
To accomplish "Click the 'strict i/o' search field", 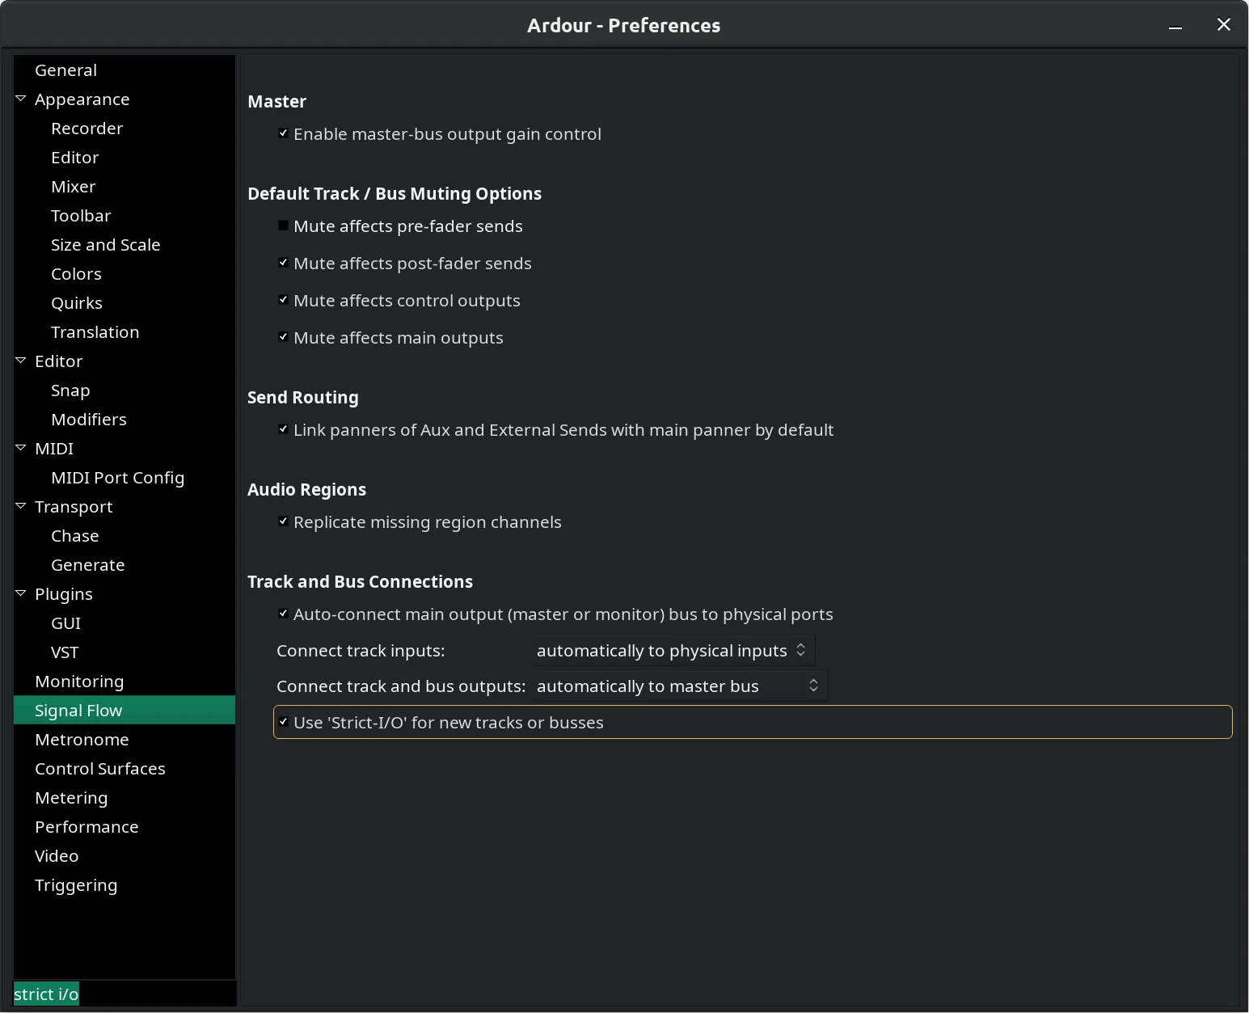I will 124,994.
